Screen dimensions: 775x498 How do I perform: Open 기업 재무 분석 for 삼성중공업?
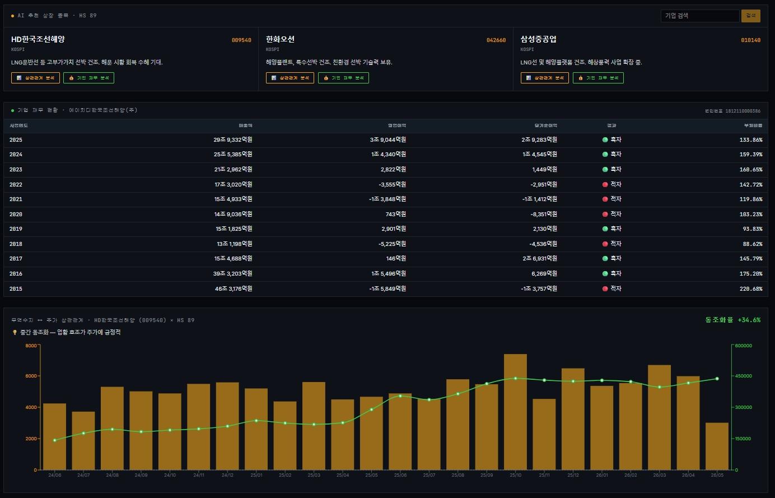click(598, 78)
